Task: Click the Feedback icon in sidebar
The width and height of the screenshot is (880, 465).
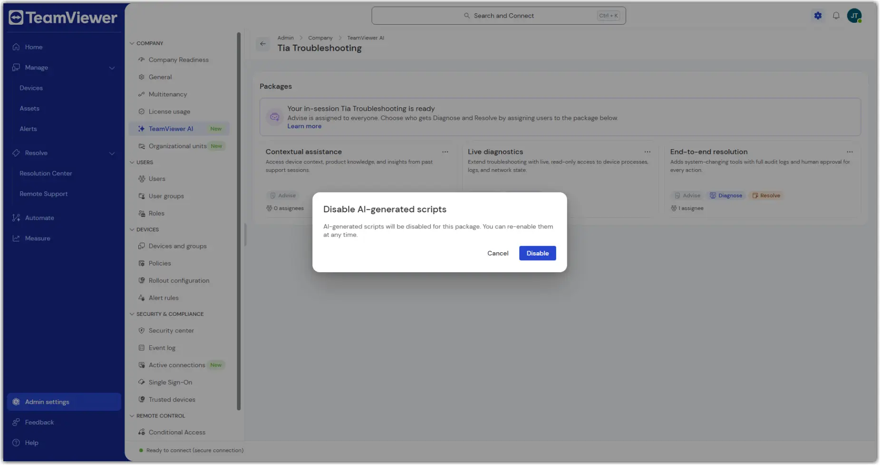Action: click(16, 422)
